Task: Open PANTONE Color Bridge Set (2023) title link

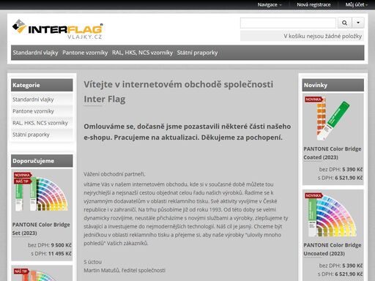Action: (x=41, y=229)
